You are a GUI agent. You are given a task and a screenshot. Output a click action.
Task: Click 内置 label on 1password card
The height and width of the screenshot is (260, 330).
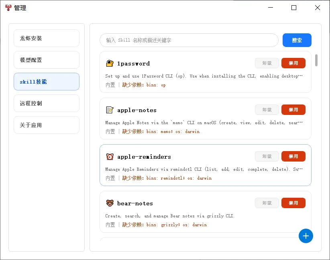[110, 85]
